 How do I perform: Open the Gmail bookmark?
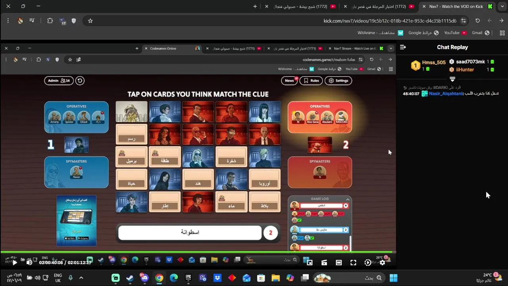(x=481, y=33)
